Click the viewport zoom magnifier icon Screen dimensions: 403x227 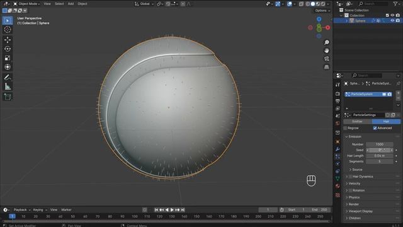click(x=326, y=42)
